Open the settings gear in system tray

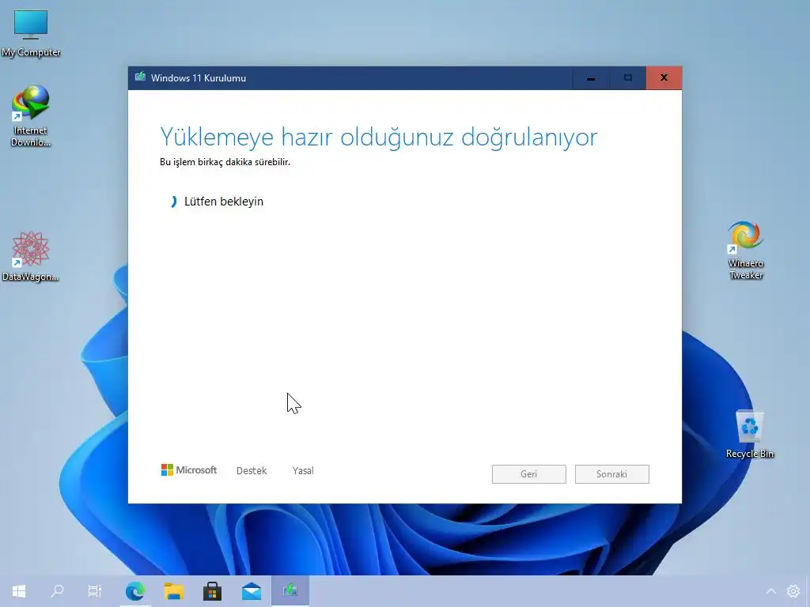[793, 591]
